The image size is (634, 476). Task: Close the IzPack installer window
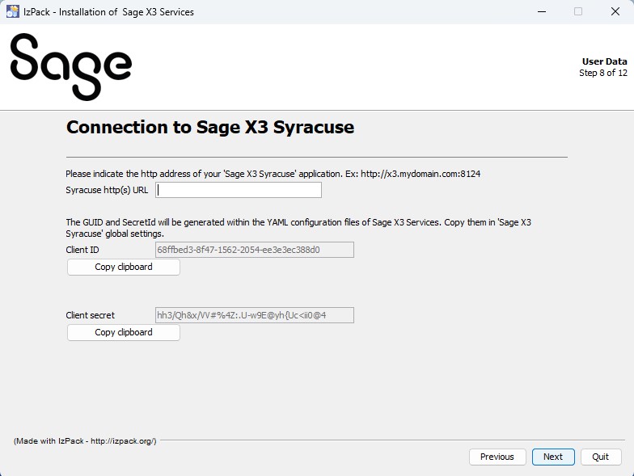point(615,12)
